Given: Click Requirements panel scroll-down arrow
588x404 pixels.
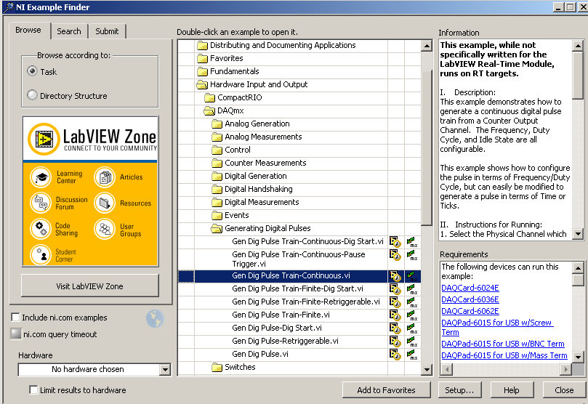Looking at the screenshot, I should tap(578, 357).
